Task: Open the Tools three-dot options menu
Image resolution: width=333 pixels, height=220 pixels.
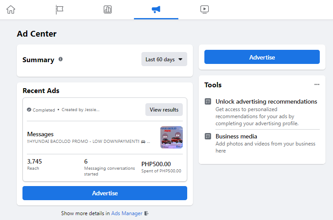Action: point(317,85)
